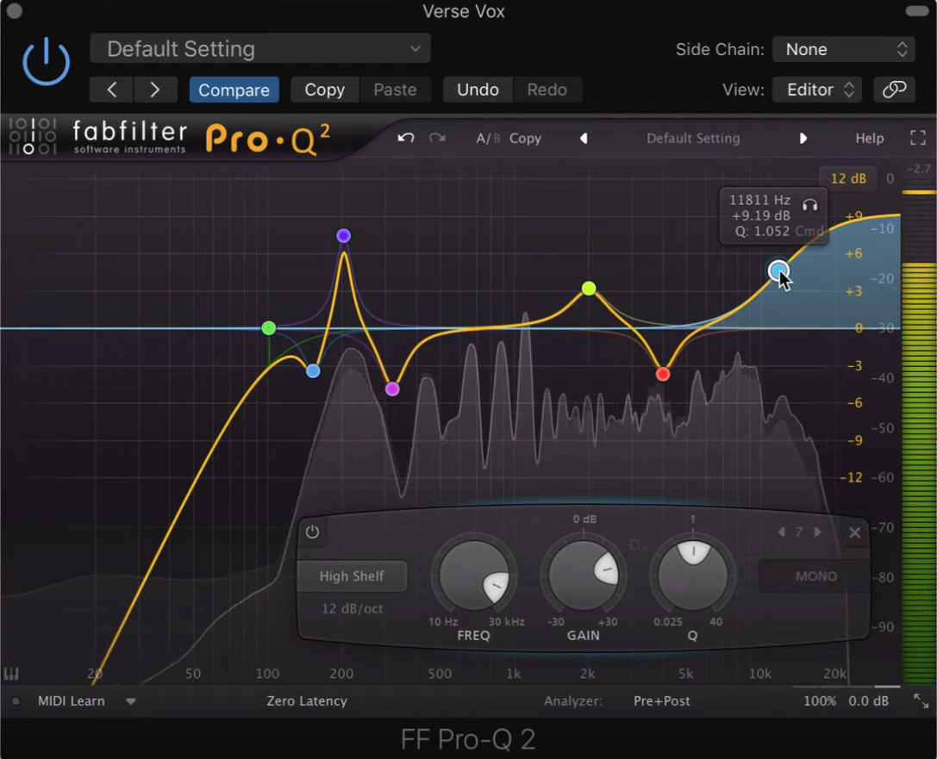Open the MONO stereo placement button

815,576
